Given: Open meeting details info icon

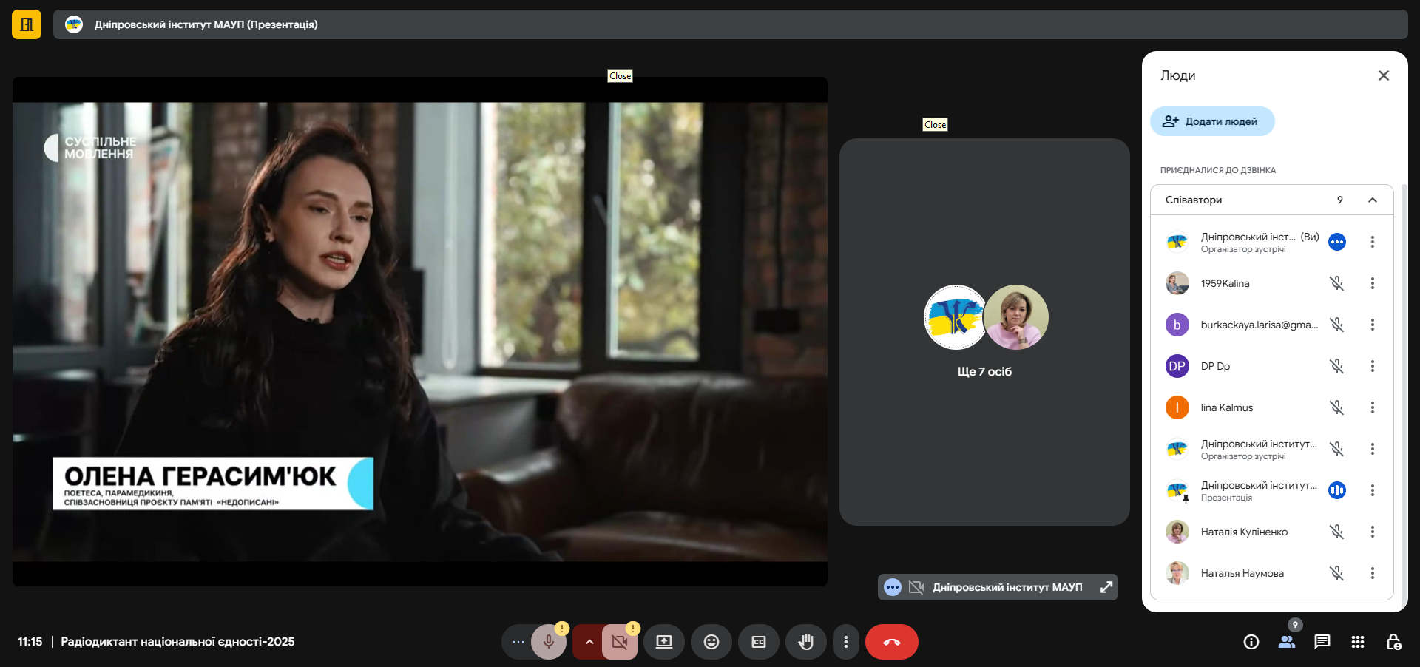Looking at the screenshot, I should [1251, 642].
